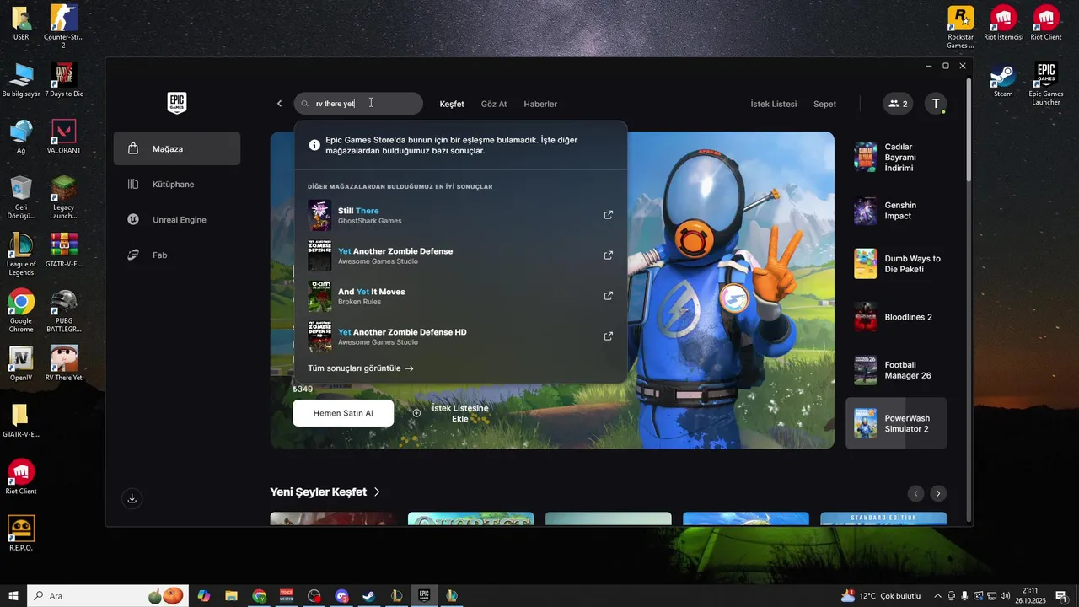
Task: Open notification center in system tray
Action: pyautogui.click(x=1060, y=596)
